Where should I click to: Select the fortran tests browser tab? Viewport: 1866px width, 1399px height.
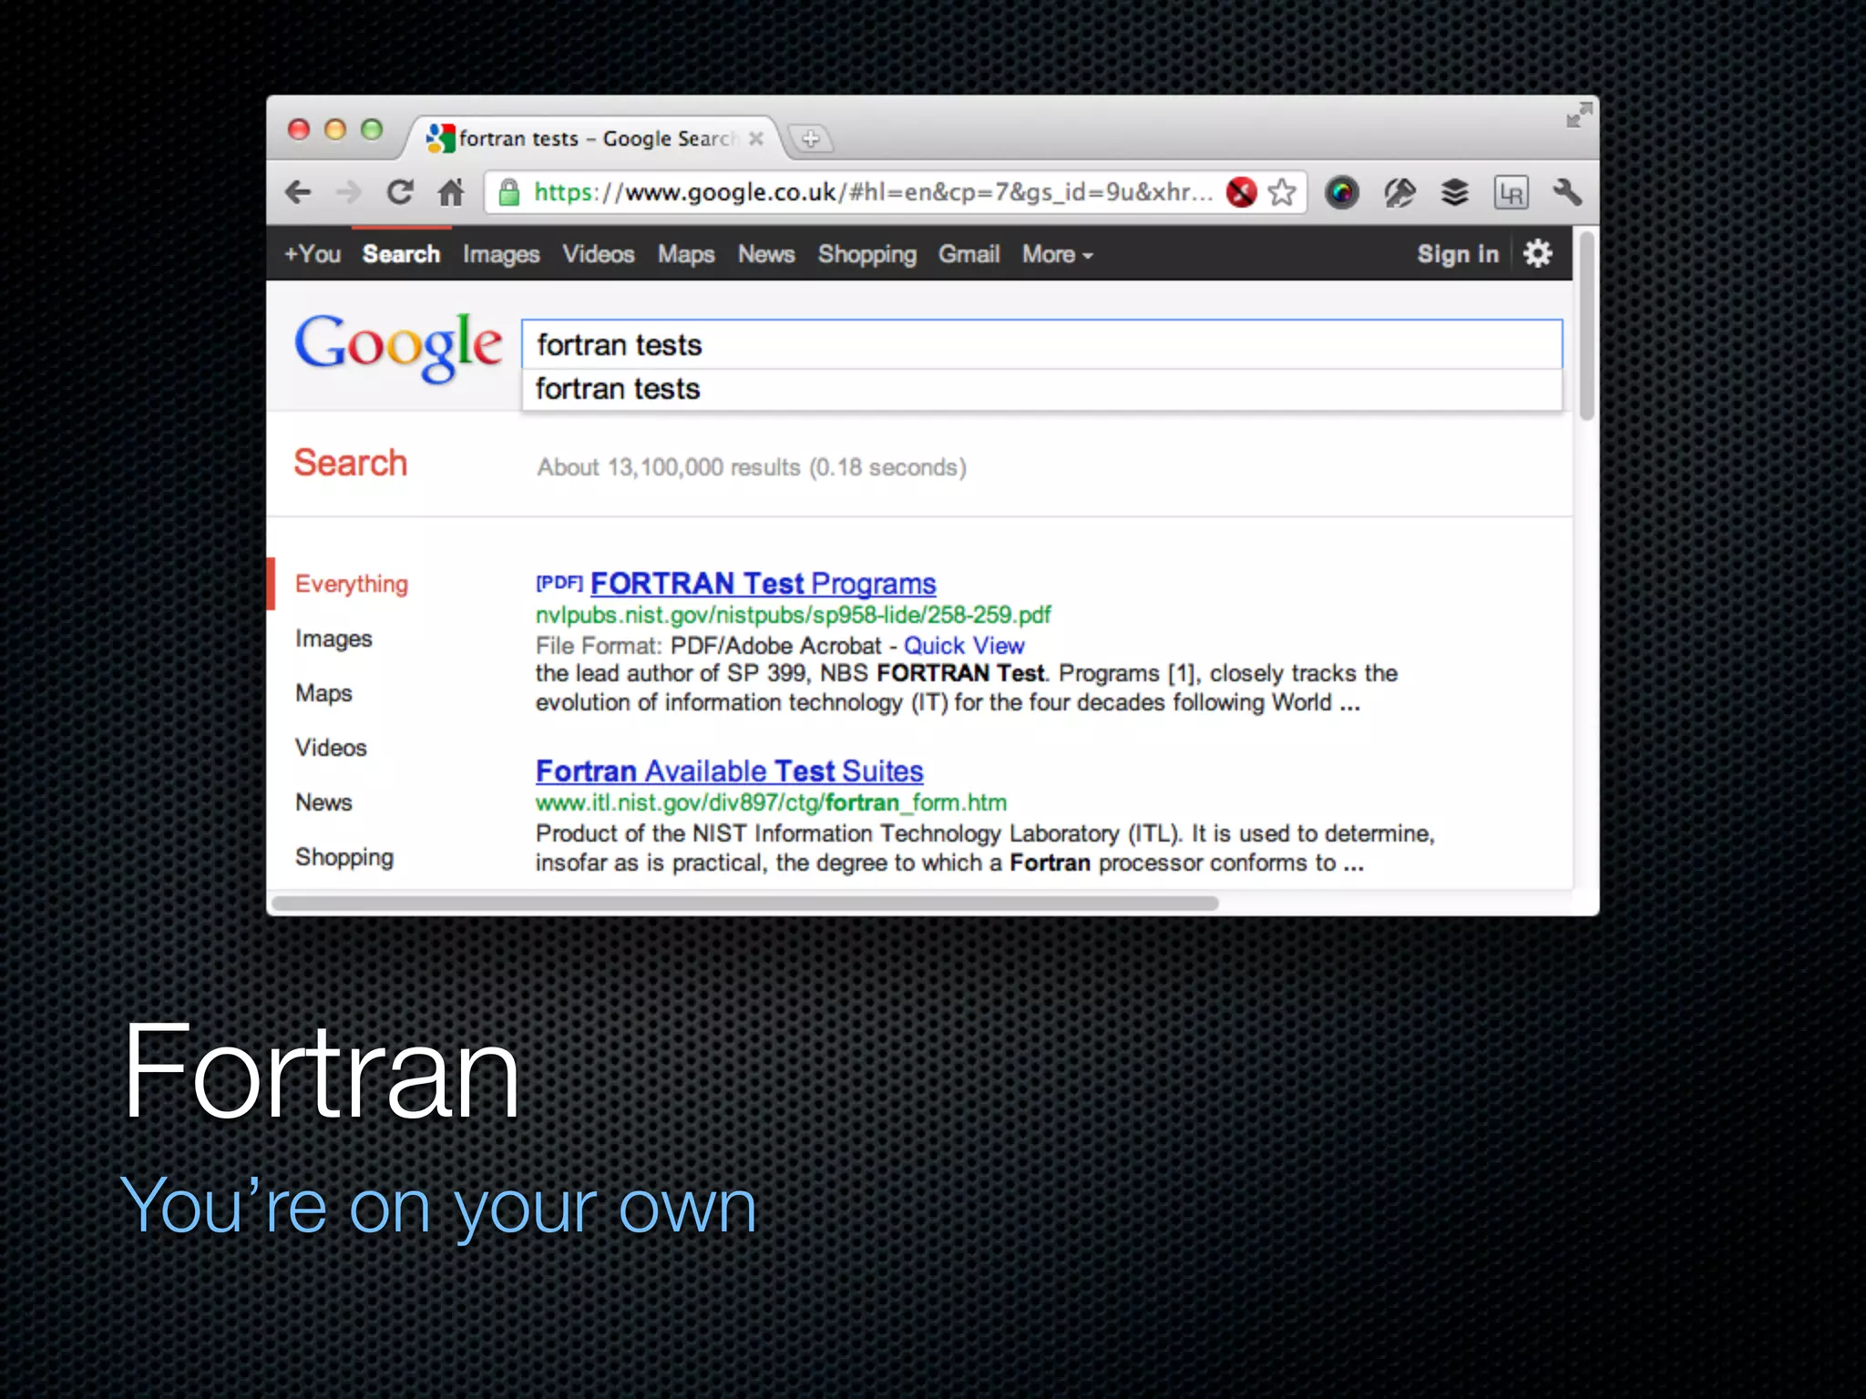(x=592, y=138)
